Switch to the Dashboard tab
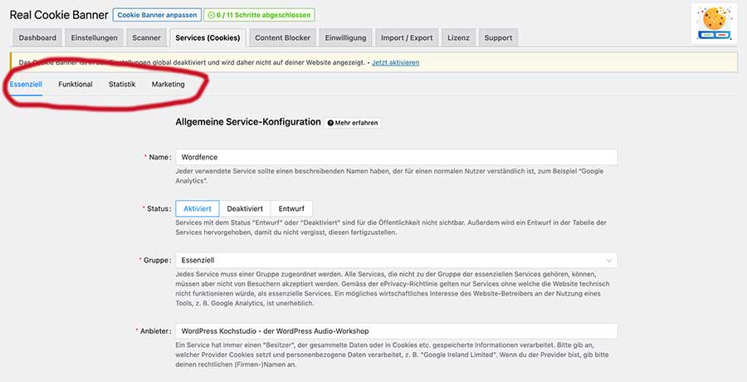Viewport: 747px width, 382px height. 38,37
